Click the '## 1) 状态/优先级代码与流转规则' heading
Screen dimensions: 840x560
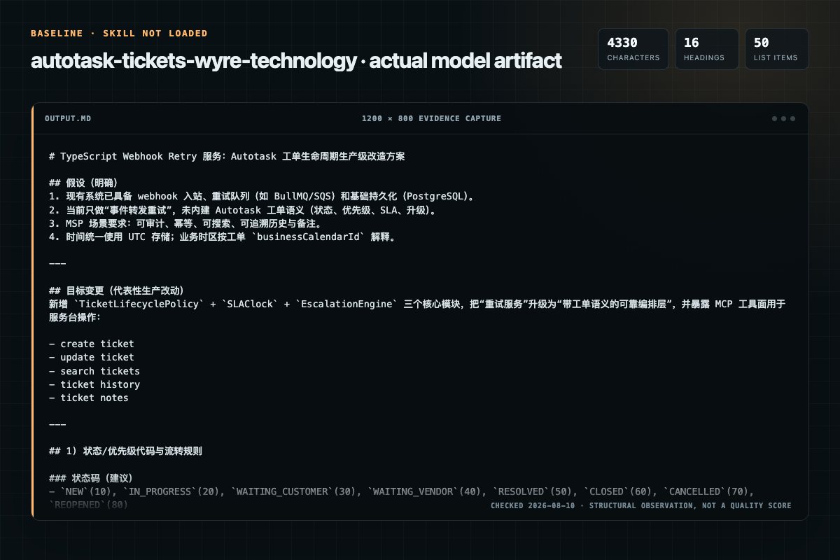126,451
